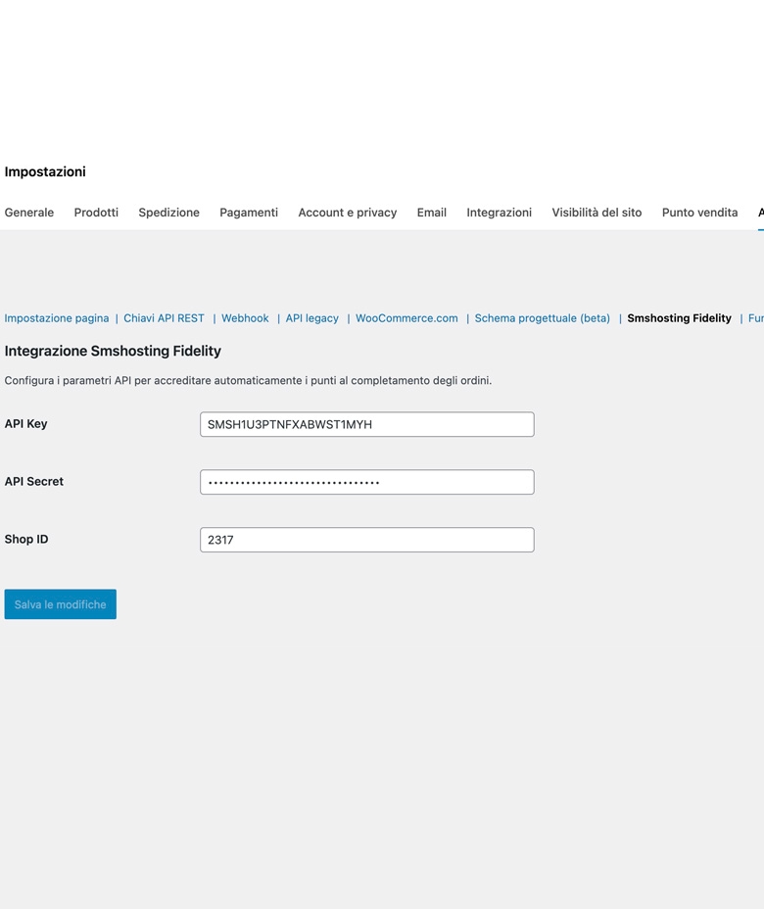
Task: Visit the WooCommerce.com section
Action: [406, 318]
